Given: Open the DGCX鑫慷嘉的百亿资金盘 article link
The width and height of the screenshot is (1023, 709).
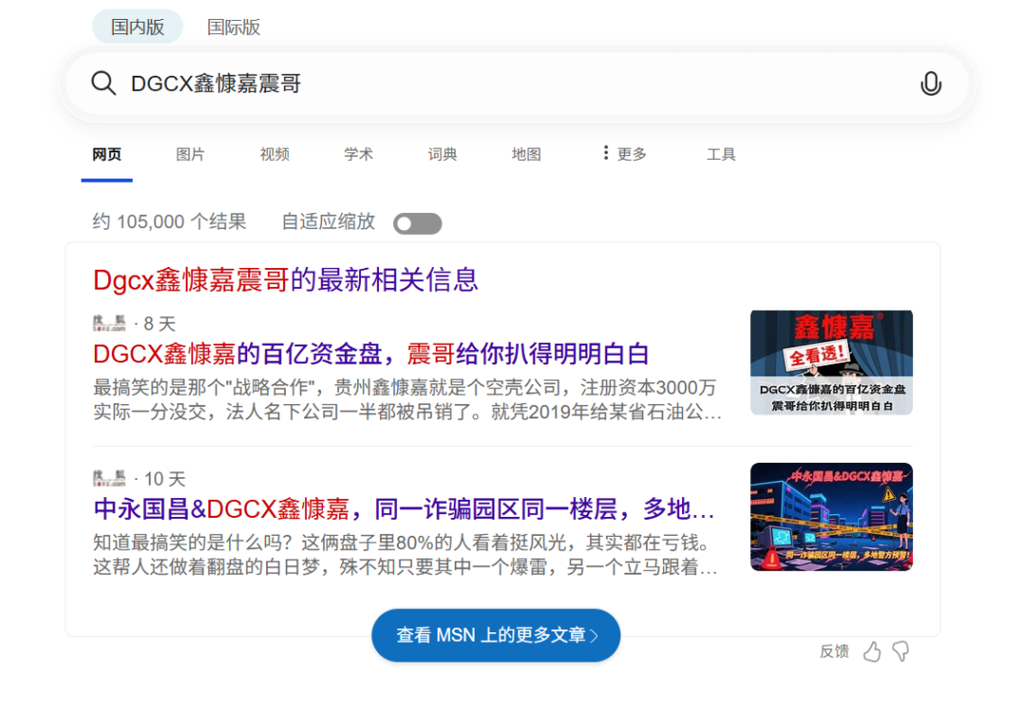Looking at the screenshot, I should pos(370,354).
